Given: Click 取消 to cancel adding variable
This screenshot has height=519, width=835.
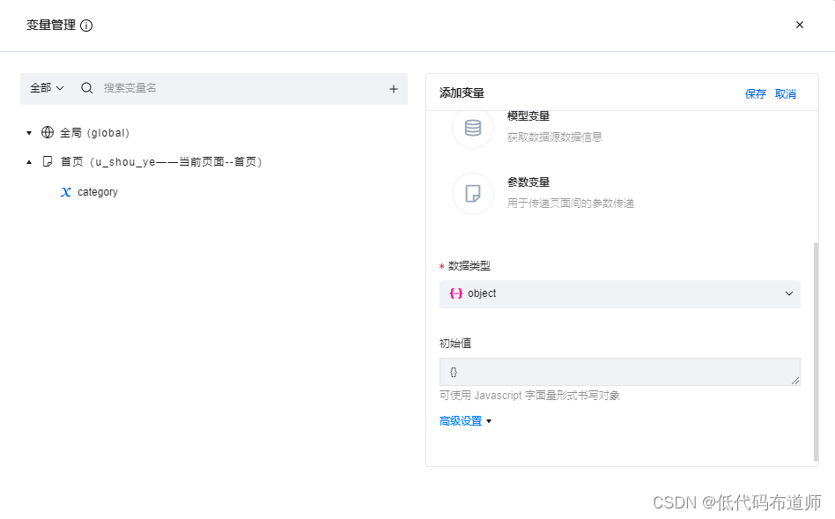Looking at the screenshot, I should [785, 93].
